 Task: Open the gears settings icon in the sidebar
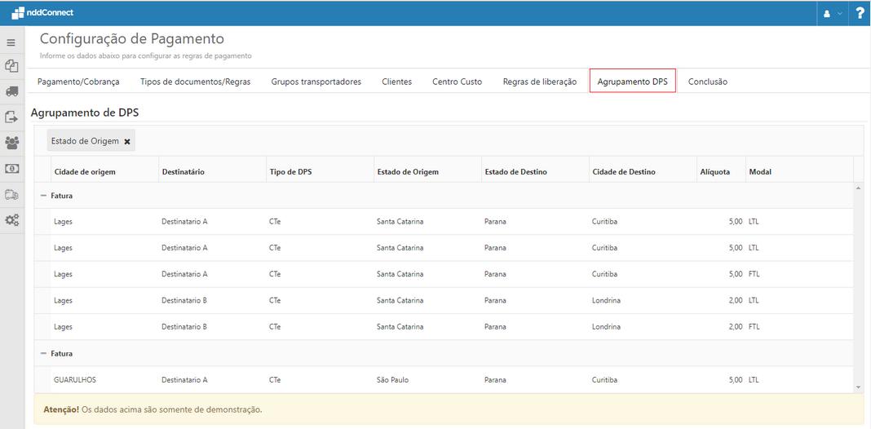[11, 220]
